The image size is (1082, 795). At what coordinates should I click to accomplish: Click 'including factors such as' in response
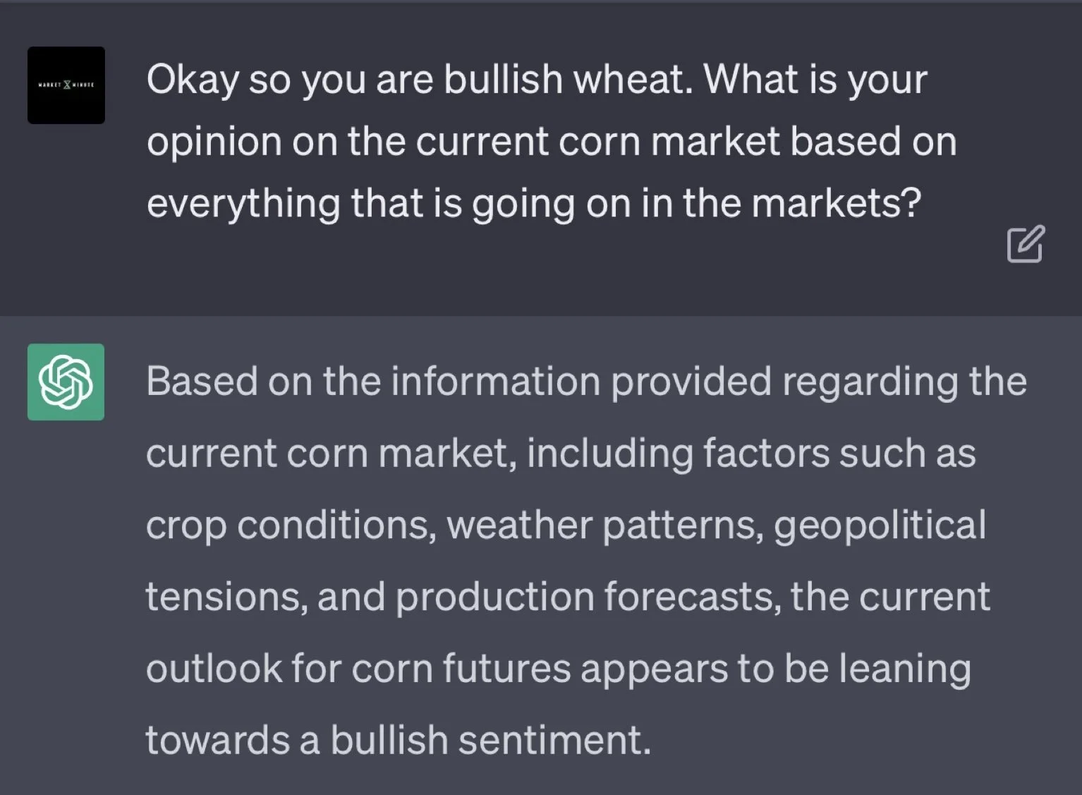click(751, 453)
